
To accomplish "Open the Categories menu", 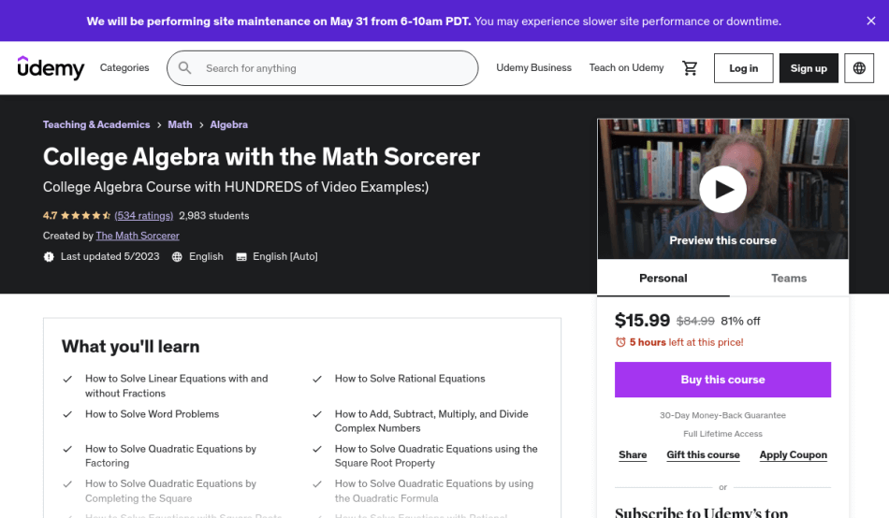I will [x=124, y=68].
